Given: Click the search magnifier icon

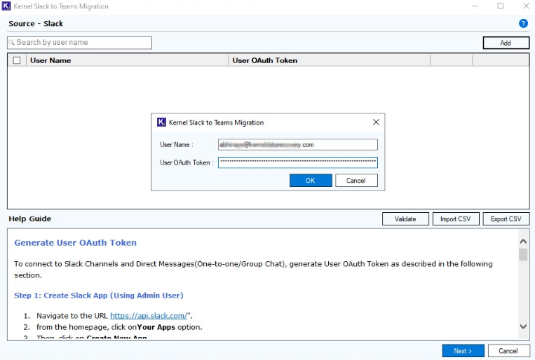Looking at the screenshot, I should [12, 42].
